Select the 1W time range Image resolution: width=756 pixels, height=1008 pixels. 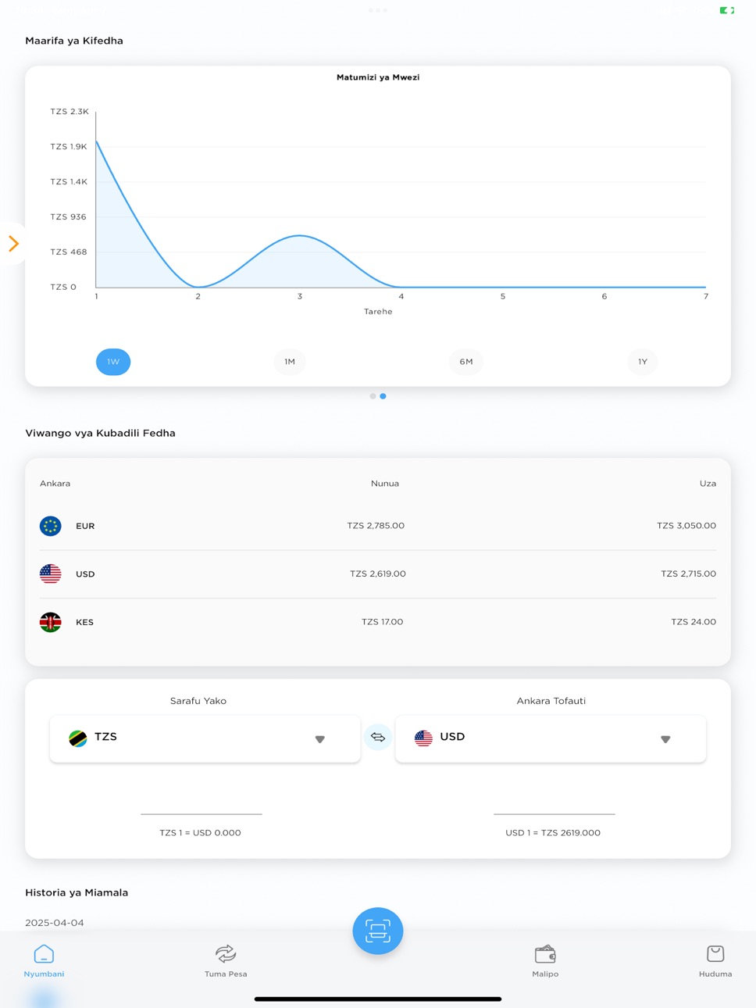coord(113,362)
